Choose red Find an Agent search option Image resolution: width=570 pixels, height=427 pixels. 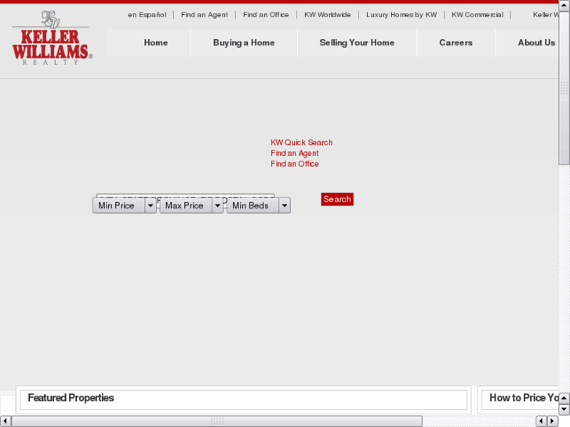[295, 154]
